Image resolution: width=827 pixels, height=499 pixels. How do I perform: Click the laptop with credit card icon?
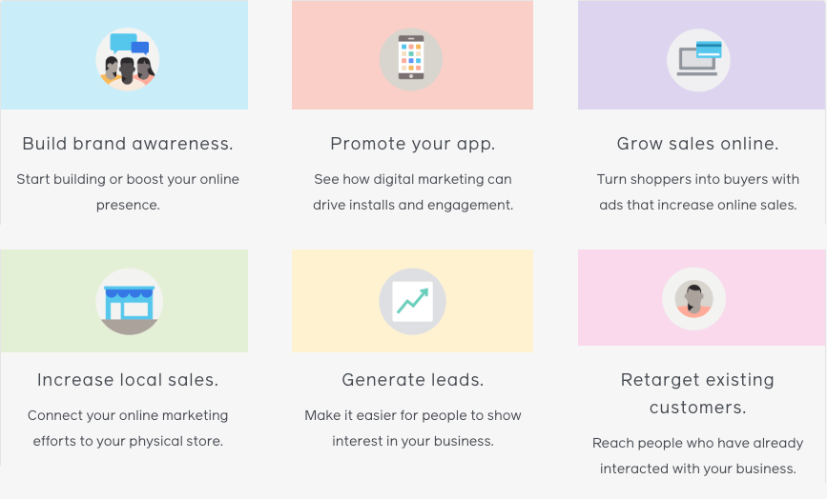point(698,60)
